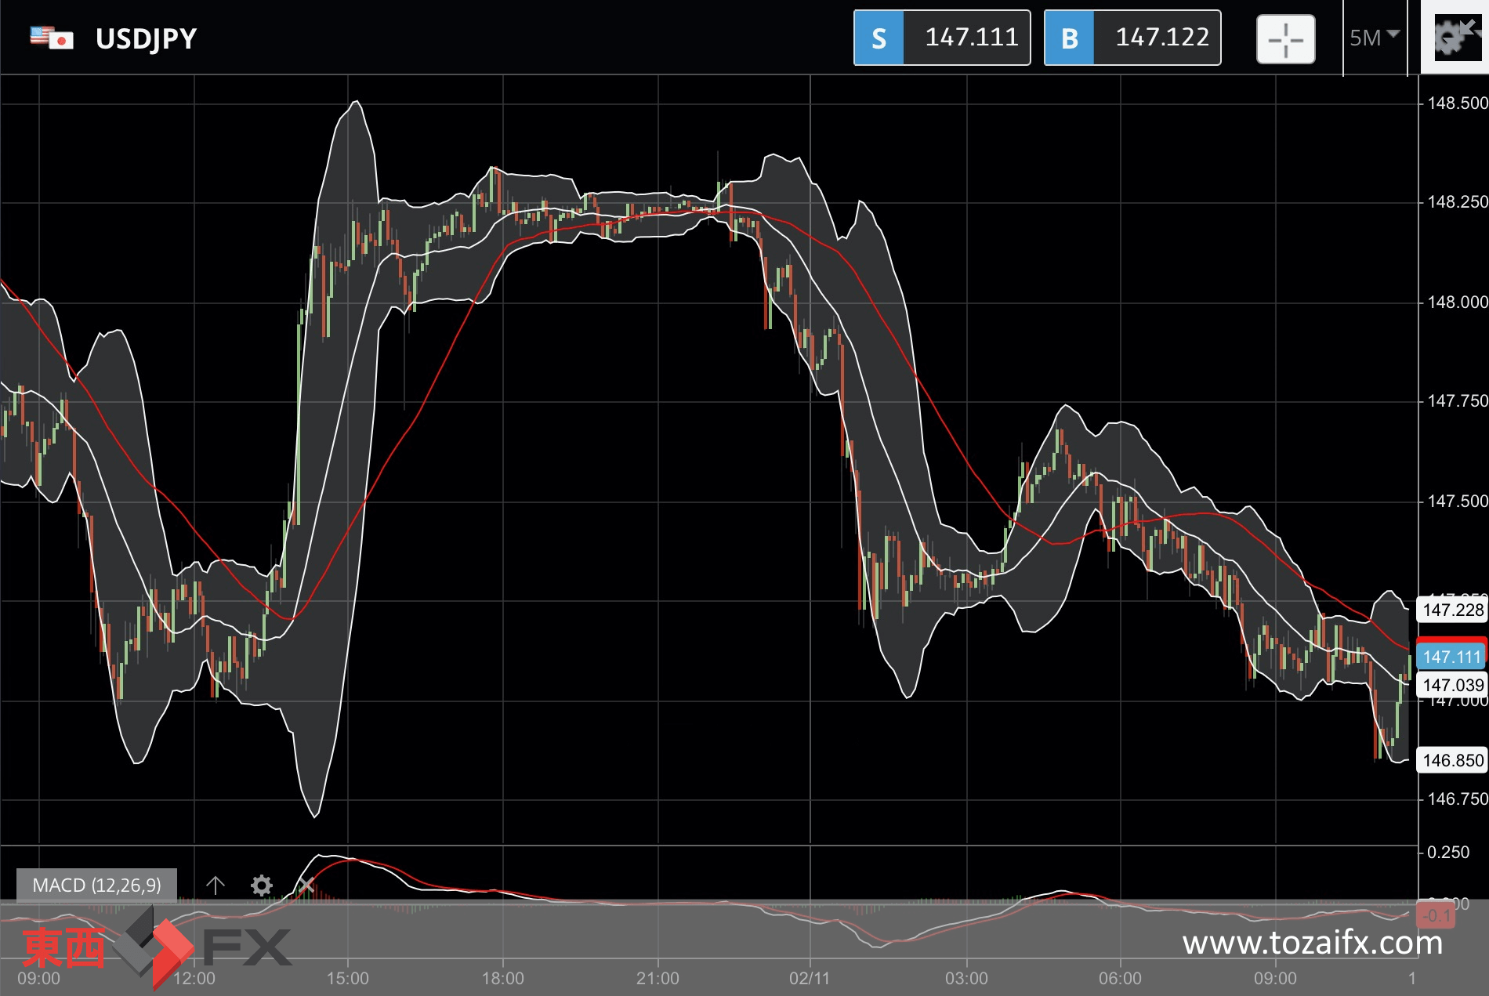The width and height of the screenshot is (1489, 996).
Task: Click the 147.228 upper band price label
Action: point(1452,610)
